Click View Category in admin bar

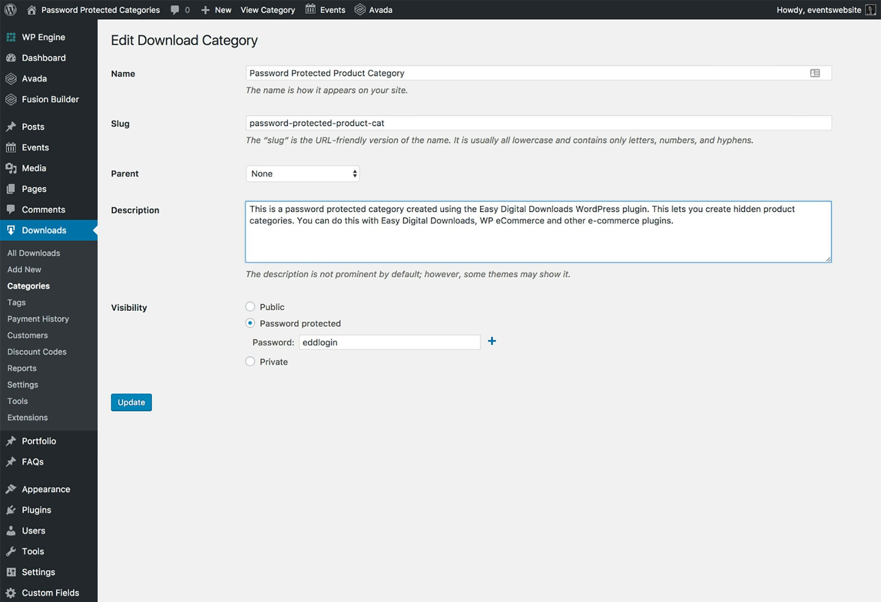tap(268, 10)
